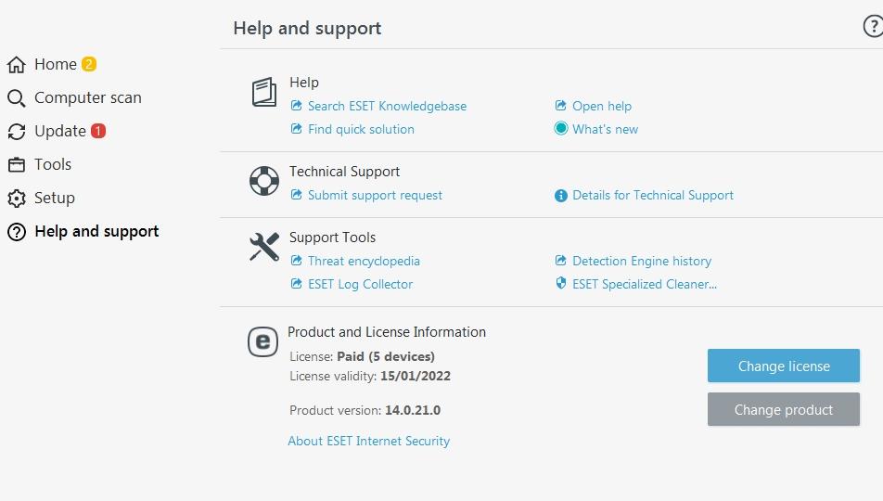Click the Computer scan magnifier icon

click(x=17, y=98)
